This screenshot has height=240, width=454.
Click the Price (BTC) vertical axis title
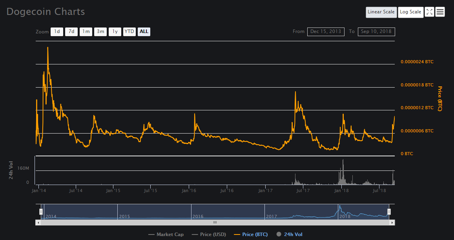tap(440, 99)
